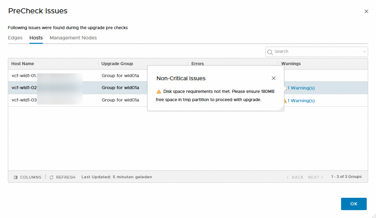Open the Management Nodes tab
376x218 pixels.
tap(73, 38)
